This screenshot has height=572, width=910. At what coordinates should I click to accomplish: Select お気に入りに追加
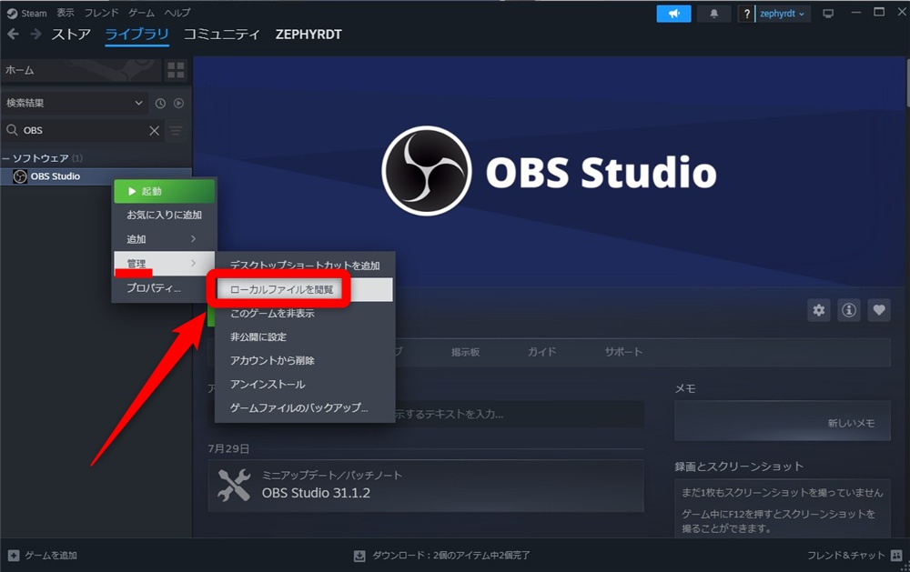[x=164, y=216]
